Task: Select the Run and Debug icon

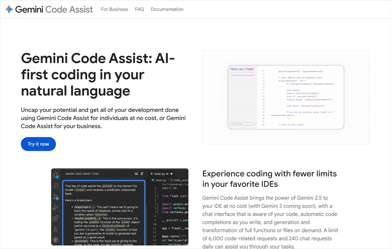Action: [56, 207]
